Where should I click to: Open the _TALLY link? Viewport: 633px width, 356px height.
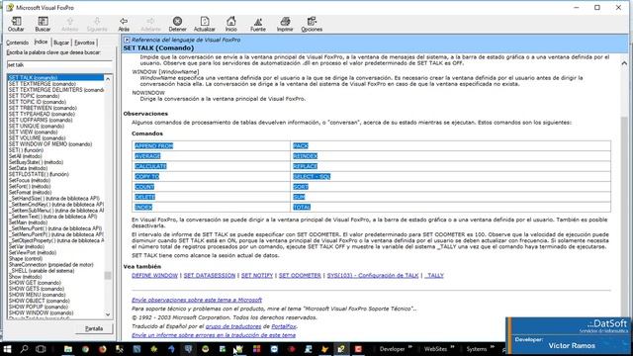(434, 275)
